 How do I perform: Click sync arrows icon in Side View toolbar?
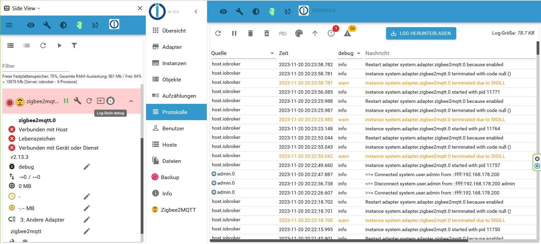click(x=95, y=25)
